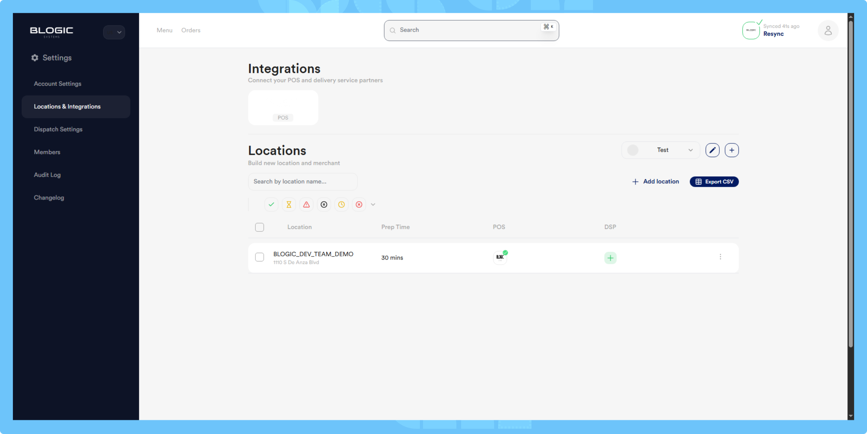Click the hourglass pending status filter

(x=289, y=204)
